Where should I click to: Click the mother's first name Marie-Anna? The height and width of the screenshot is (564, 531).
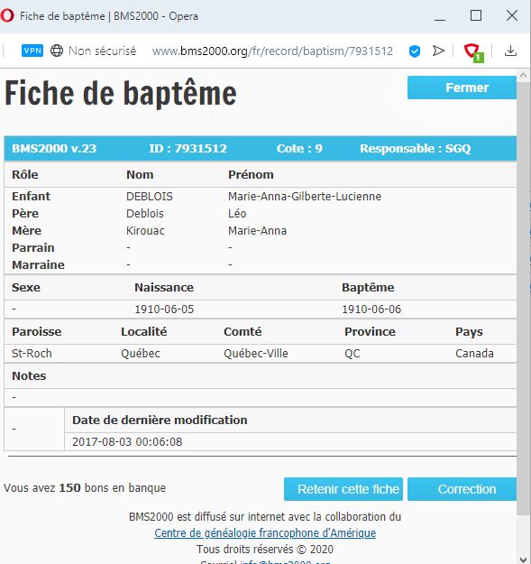coord(257,231)
